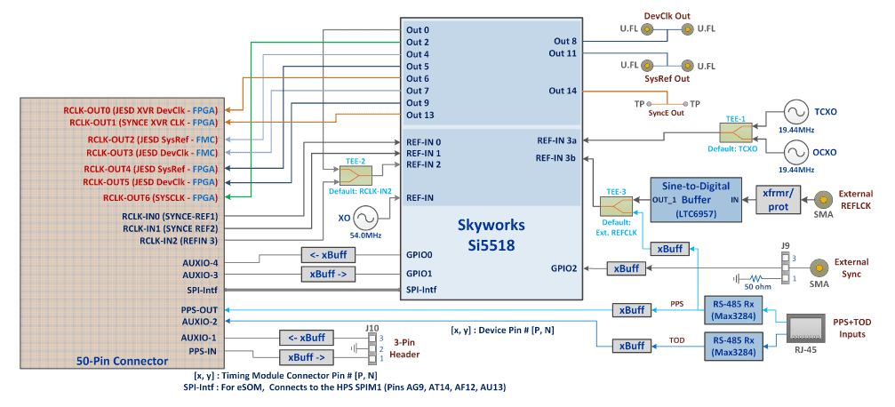Viewport: 895px width, 407px height.
Task: Click the '<- xBuff' block feeding GPIO0
Action: 328,255
